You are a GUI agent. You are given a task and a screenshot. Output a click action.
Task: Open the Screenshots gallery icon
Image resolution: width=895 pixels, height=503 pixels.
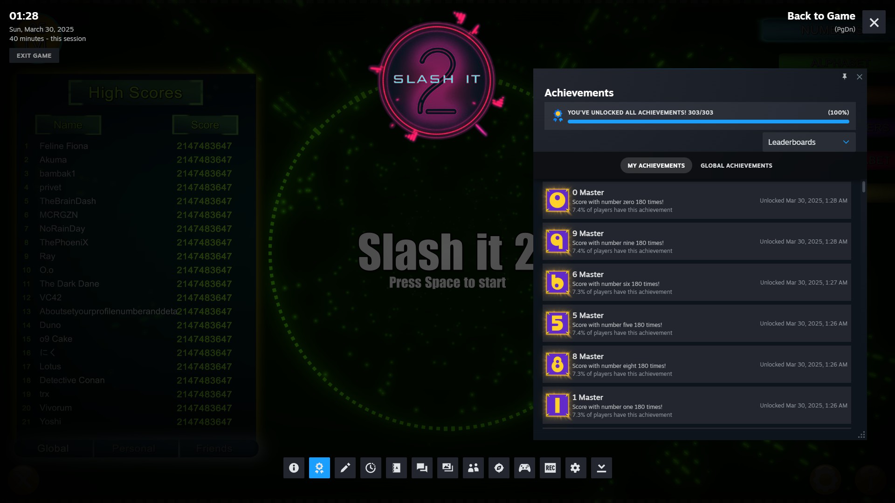coord(447,468)
